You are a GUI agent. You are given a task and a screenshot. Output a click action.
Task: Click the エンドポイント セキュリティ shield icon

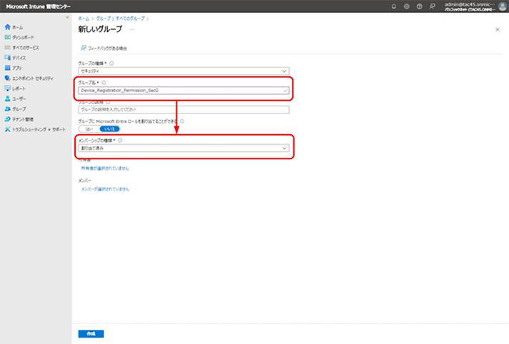coord(7,79)
